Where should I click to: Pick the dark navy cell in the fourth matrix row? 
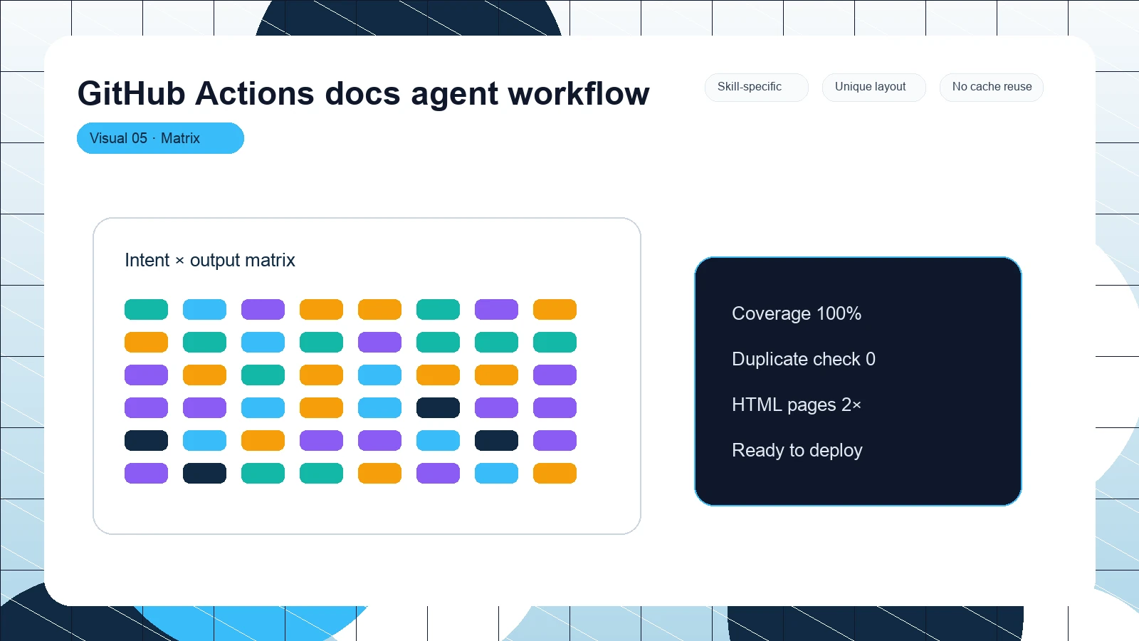438,408
